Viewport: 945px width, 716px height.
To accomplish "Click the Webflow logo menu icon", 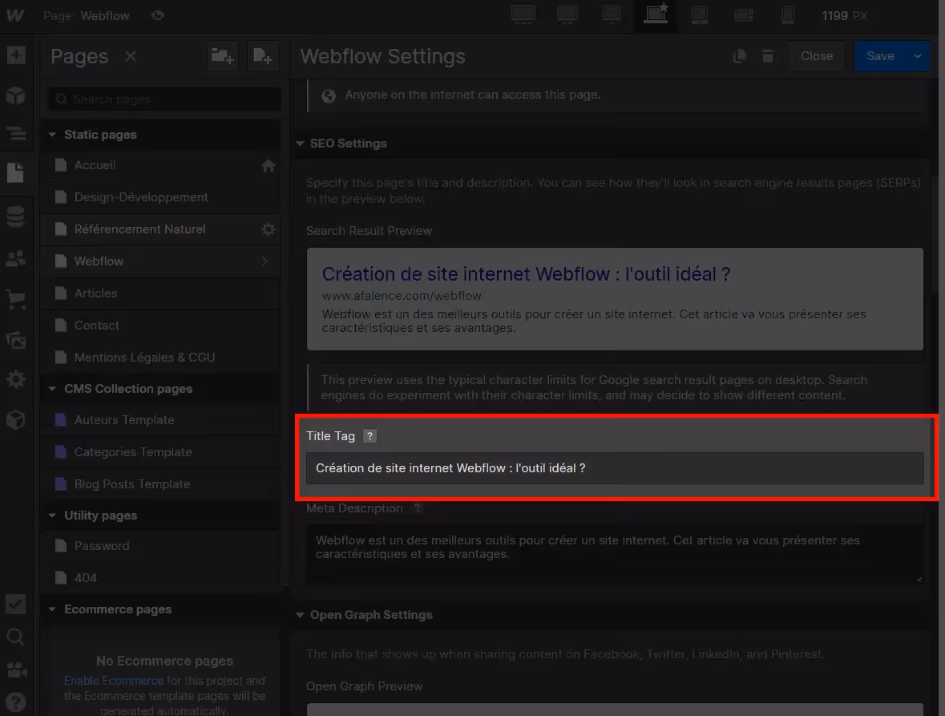I will [x=16, y=15].
